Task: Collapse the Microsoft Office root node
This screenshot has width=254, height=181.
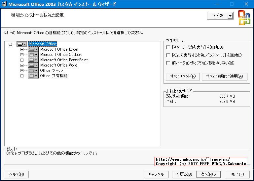Action: [10, 44]
